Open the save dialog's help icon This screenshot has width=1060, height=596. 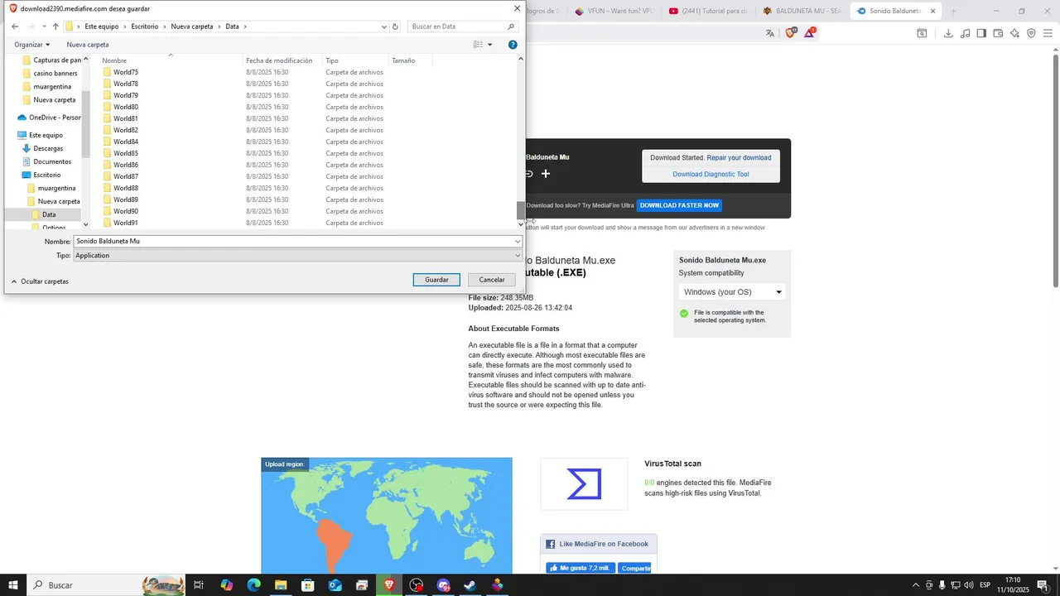pyautogui.click(x=513, y=45)
